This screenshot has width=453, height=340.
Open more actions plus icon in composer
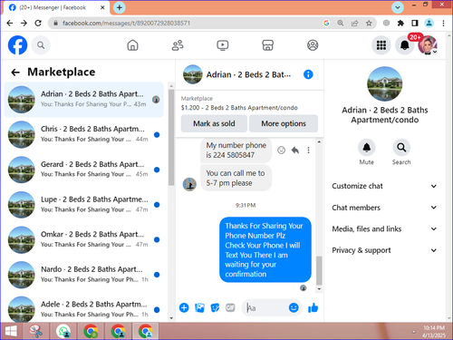tap(184, 308)
